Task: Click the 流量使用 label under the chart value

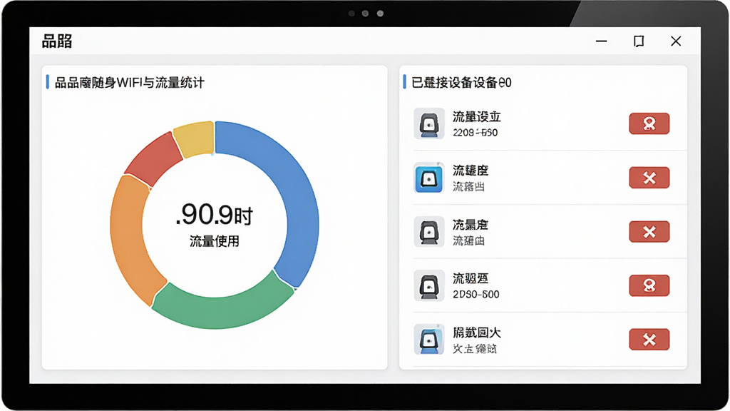Action: click(214, 241)
